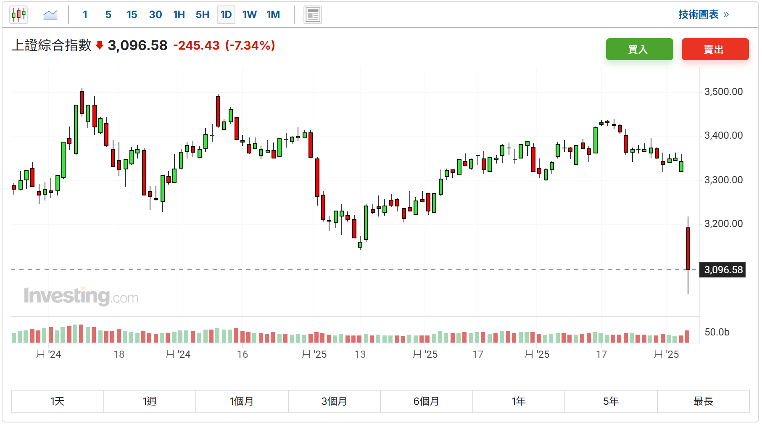Click the red down-arrow next to price
Screen dimensions: 762x425
pyautogui.click(x=100, y=45)
